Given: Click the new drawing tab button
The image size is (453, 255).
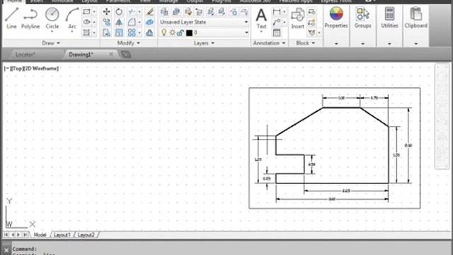Looking at the screenshot, I should [126, 55].
